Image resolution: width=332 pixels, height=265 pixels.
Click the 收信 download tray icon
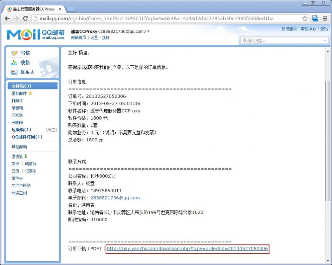click(14, 63)
